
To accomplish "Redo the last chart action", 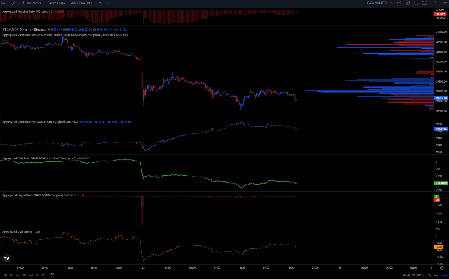I will pos(109,3).
